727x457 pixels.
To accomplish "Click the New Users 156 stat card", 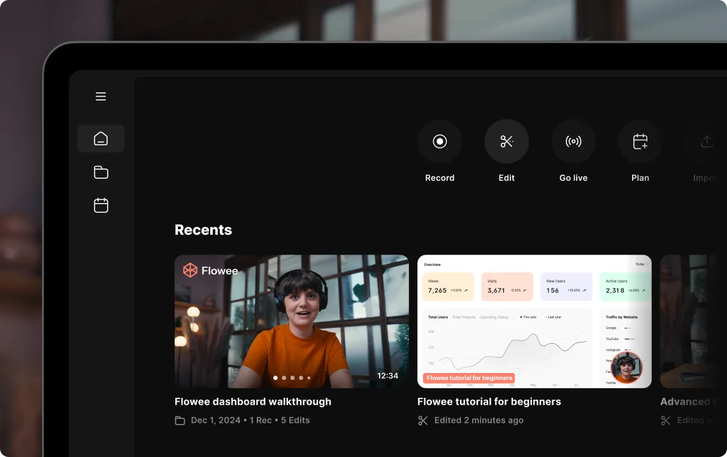I will coord(566,286).
